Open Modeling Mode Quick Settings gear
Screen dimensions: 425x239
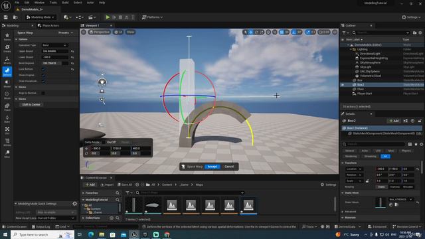click(x=75, y=204)
